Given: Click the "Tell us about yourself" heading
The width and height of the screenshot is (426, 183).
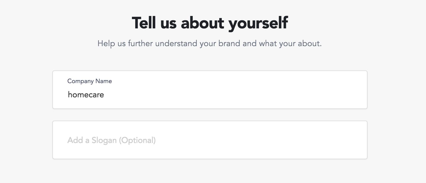Looking at the screenshot, I should [210, 23].
